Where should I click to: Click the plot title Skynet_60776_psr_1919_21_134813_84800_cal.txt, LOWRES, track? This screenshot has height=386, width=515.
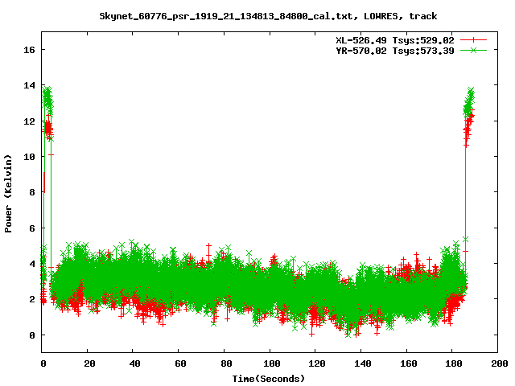click(x=268, y=16)
